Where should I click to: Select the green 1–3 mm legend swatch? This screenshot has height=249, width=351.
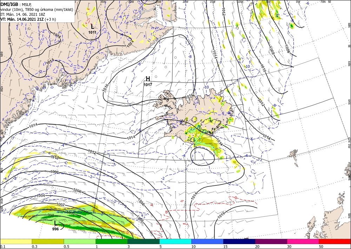tap(112, 241)
